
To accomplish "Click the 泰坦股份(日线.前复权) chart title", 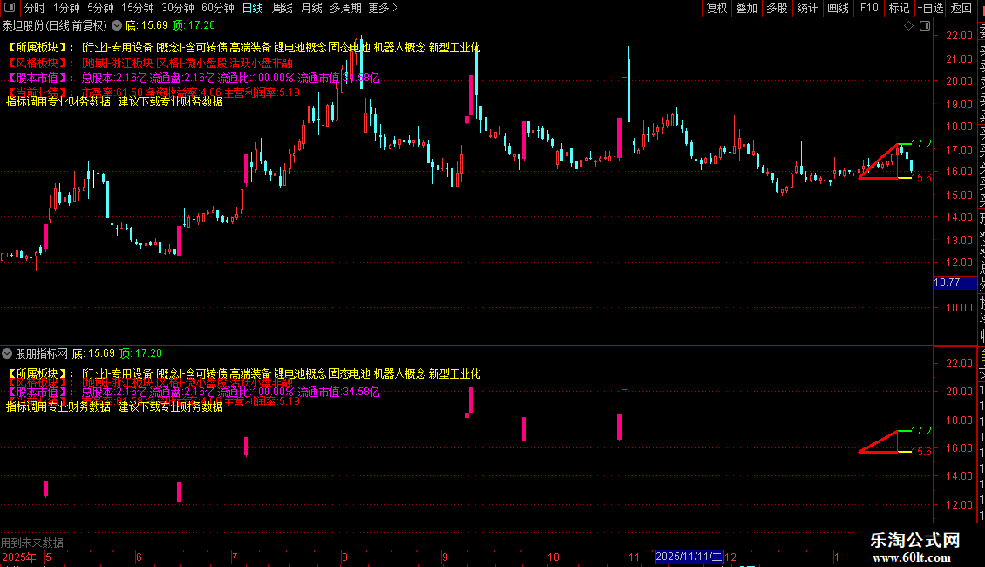I will click(x=55, y=26).
